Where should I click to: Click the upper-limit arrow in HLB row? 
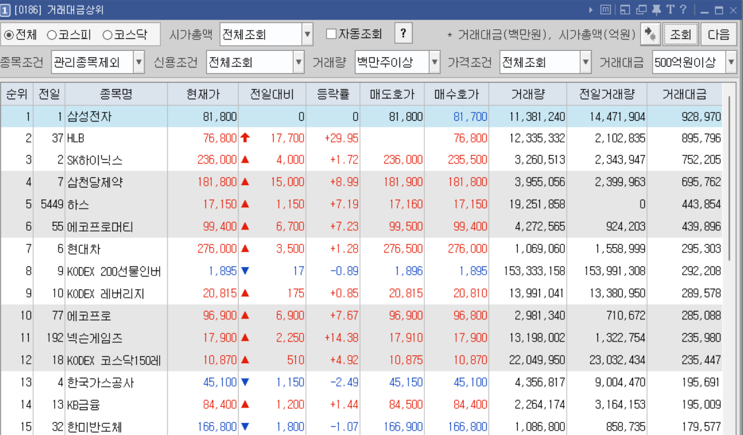pyautogui.click(x=245, y=138)
